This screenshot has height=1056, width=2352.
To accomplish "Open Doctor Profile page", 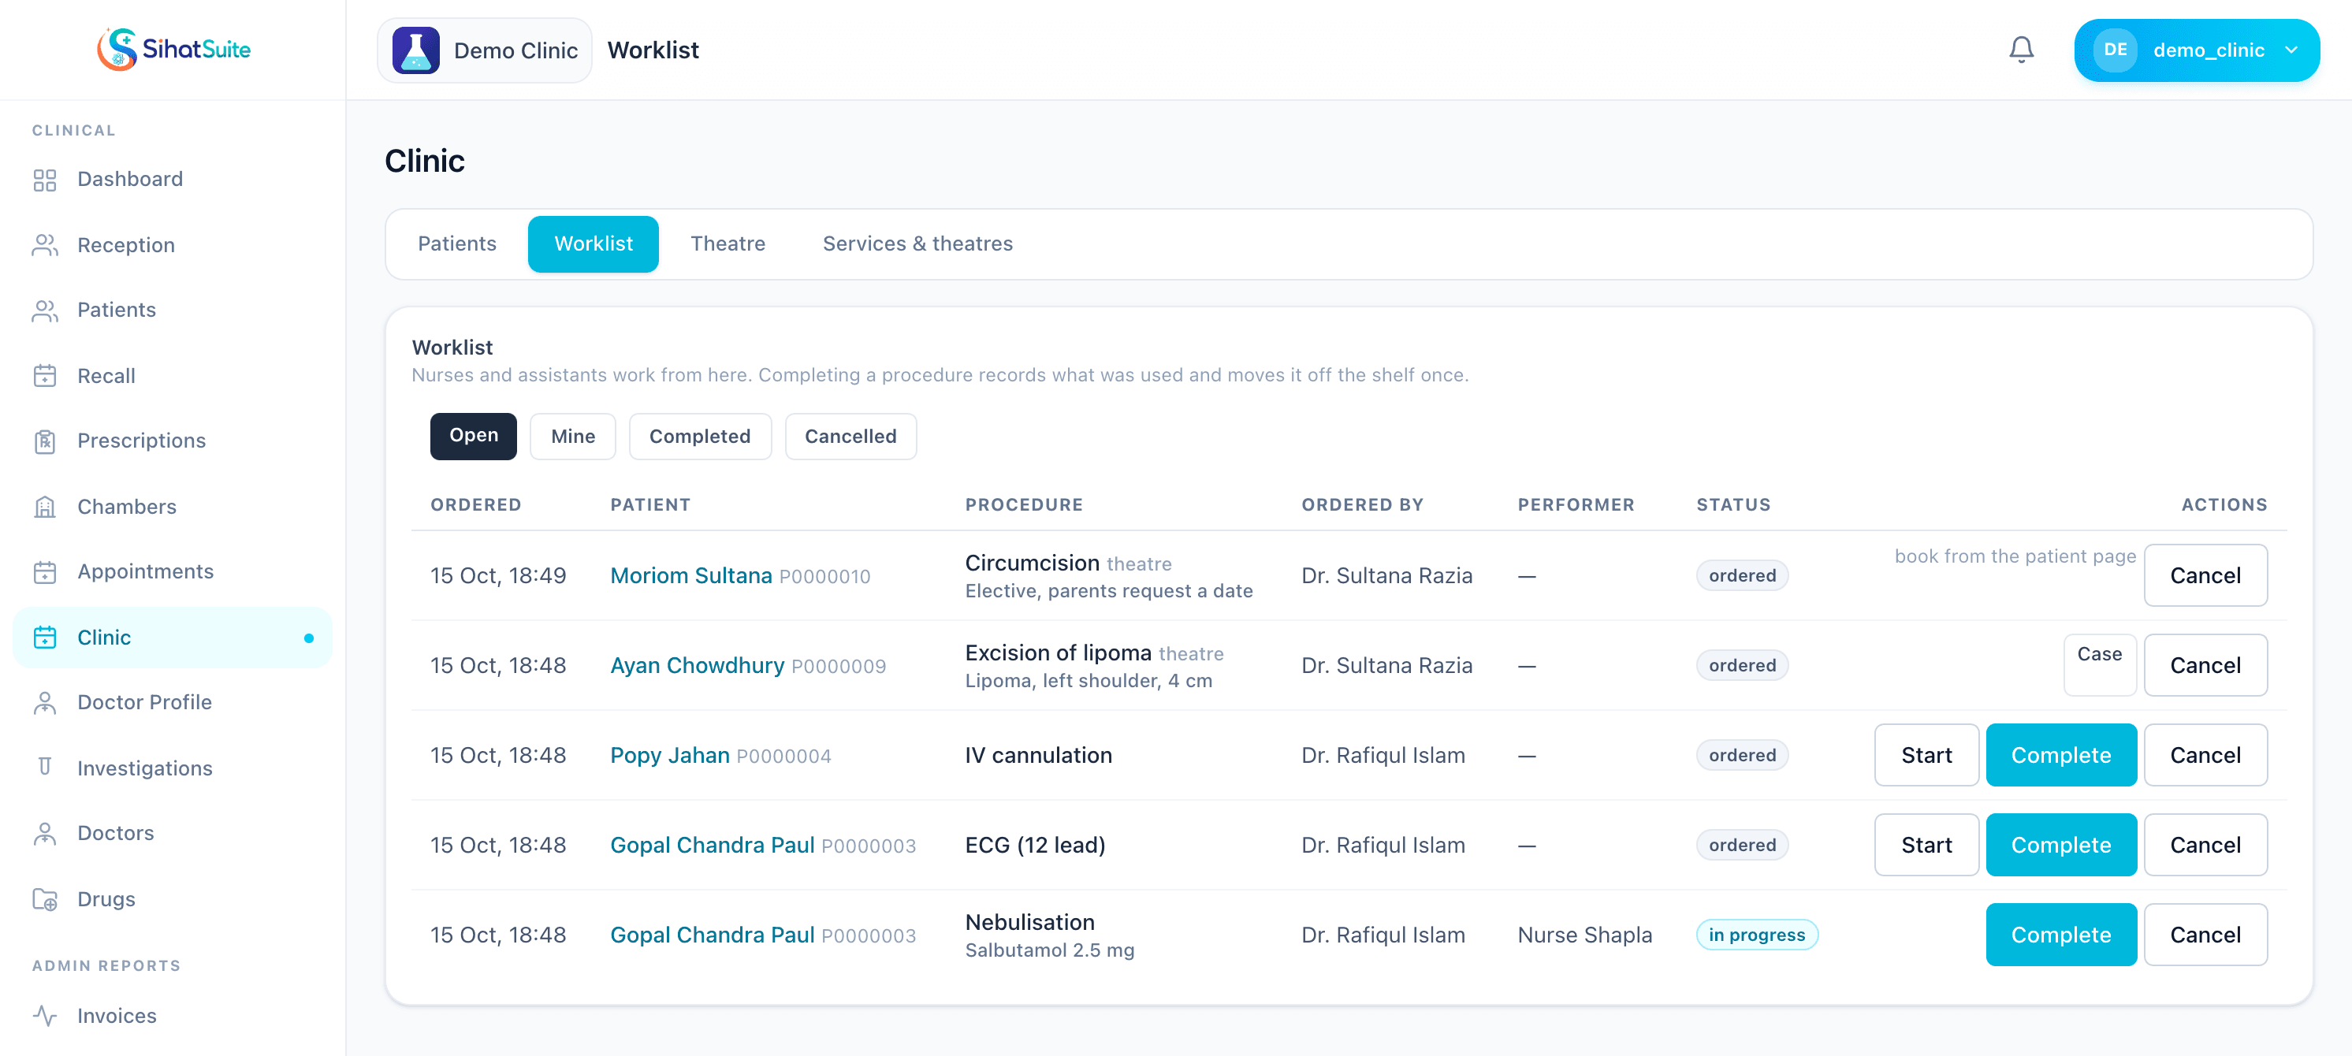I will pyautogui.click(x=173, y=702).
